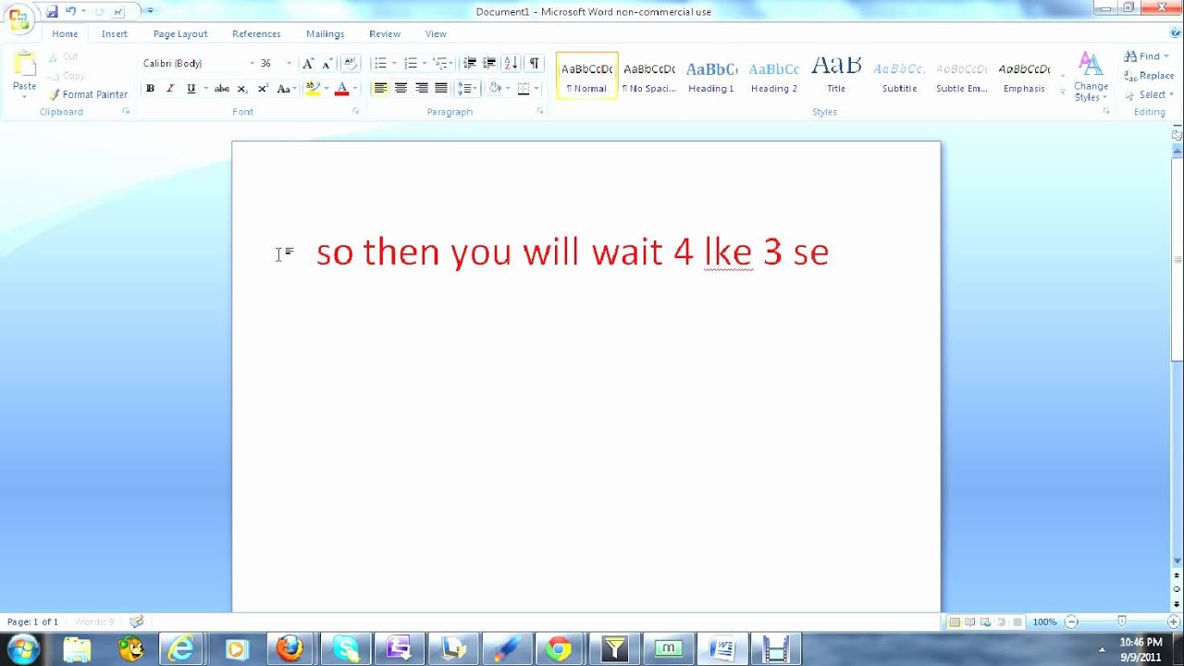Expand the line spacing options

coord(467,89)
